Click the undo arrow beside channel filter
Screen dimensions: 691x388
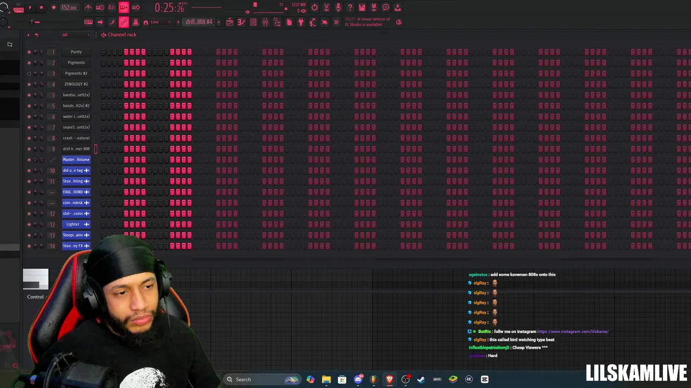[x=36, y=34]
